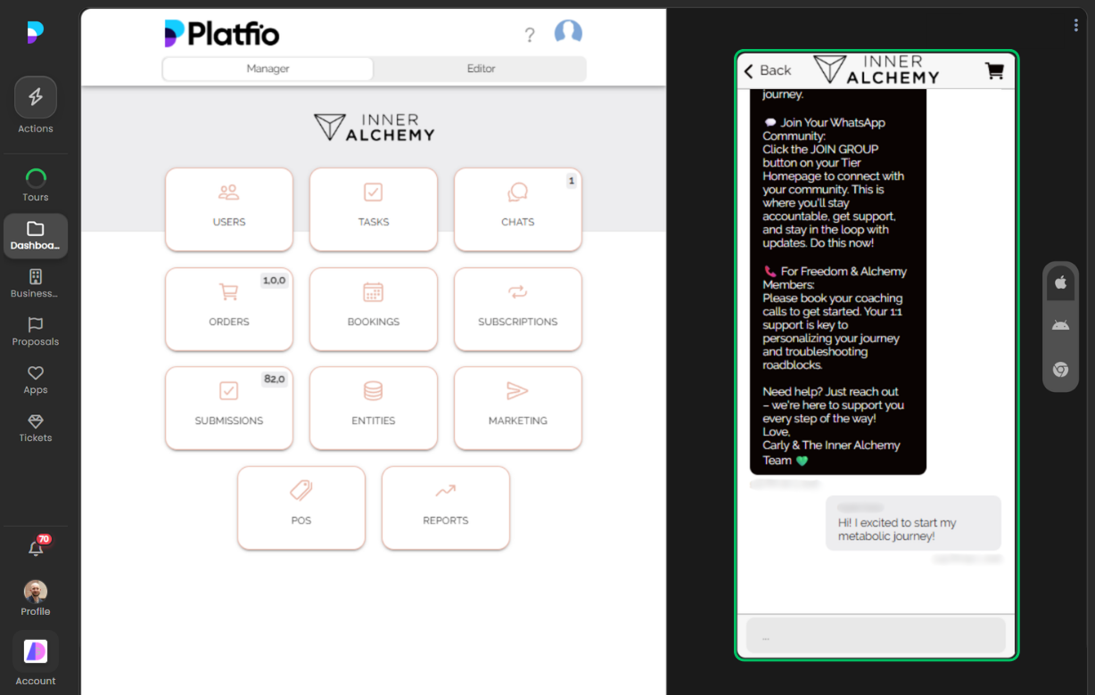The width and height of the screenshot is (1095, 695).
Task: Open the Submissions tile showing 82,0 badge
Action: tap(229, 408)
